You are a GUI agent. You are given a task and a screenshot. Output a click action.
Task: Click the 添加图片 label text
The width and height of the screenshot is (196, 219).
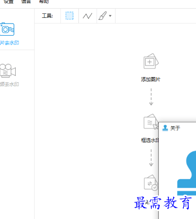151,79
